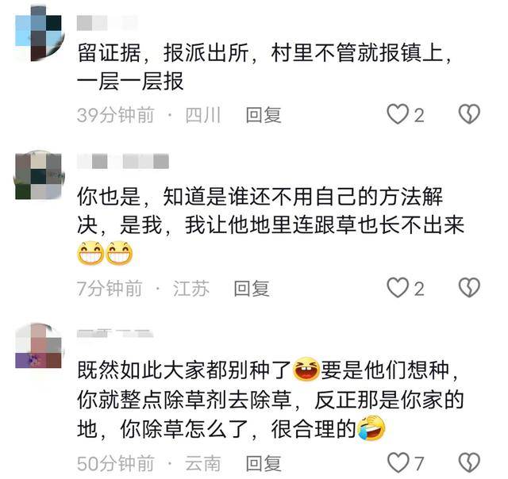Like the Jiangsu comment posted 7 minutes ago
Image resolution: width=508 pixels, height=479 pixels.
point(398,288)
